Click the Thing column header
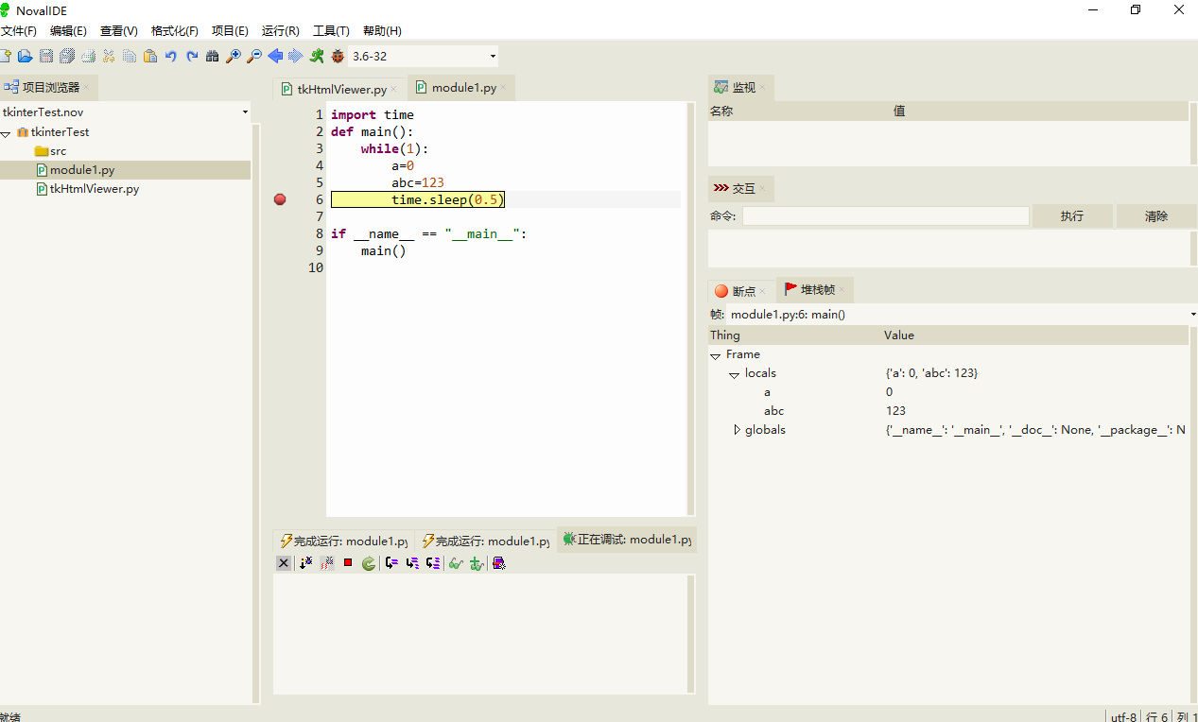This screenshot has height=722, width=1198. (795, 335)
